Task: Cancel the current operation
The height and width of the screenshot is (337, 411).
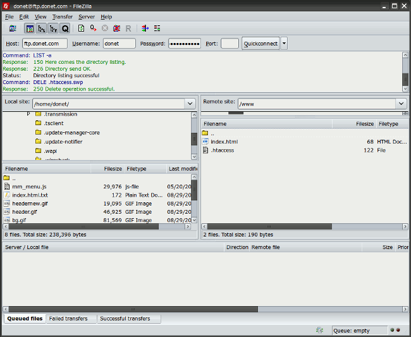Action: [105, 28]
